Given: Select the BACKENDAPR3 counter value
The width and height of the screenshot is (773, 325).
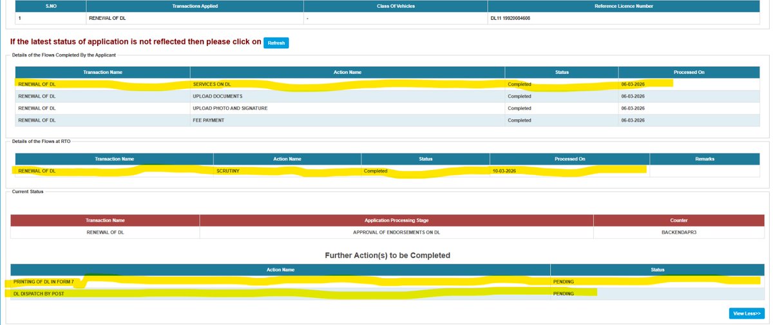Looking at the screenshot, I should click(679, 232).
